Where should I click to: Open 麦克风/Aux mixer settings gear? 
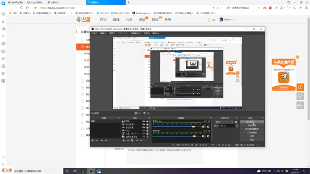tap(208, 127)
